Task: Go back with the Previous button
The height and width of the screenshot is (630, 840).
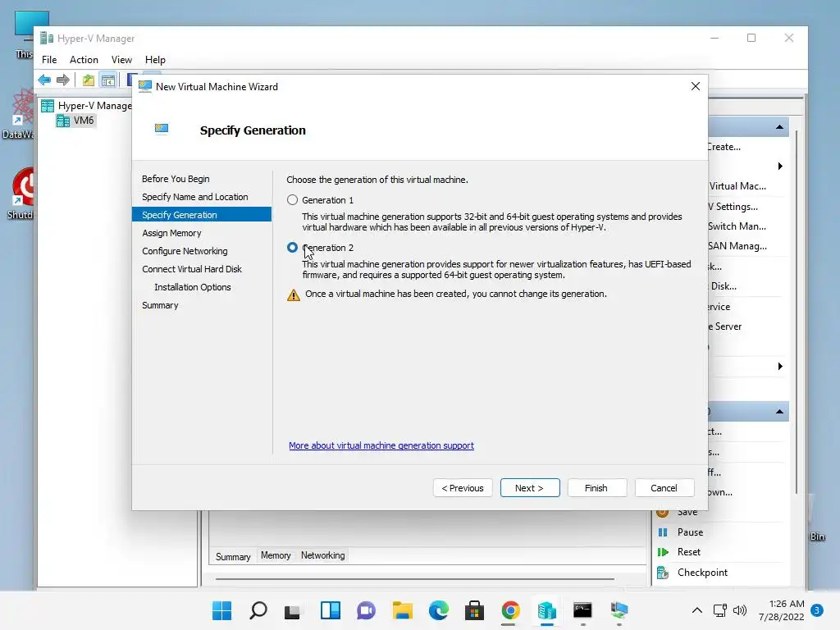Action: (x=463, y=488)
